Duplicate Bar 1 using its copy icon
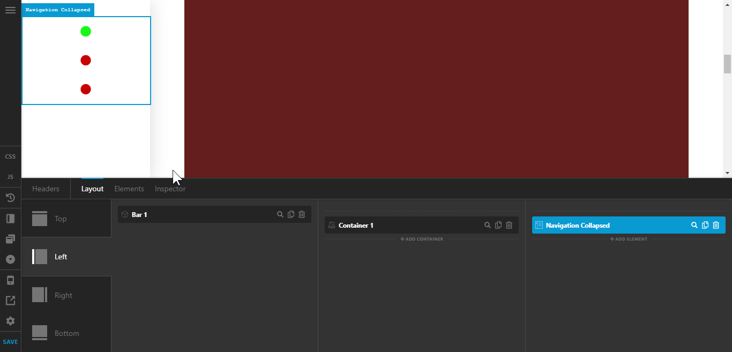732x352 pixels. click(291, 214)
